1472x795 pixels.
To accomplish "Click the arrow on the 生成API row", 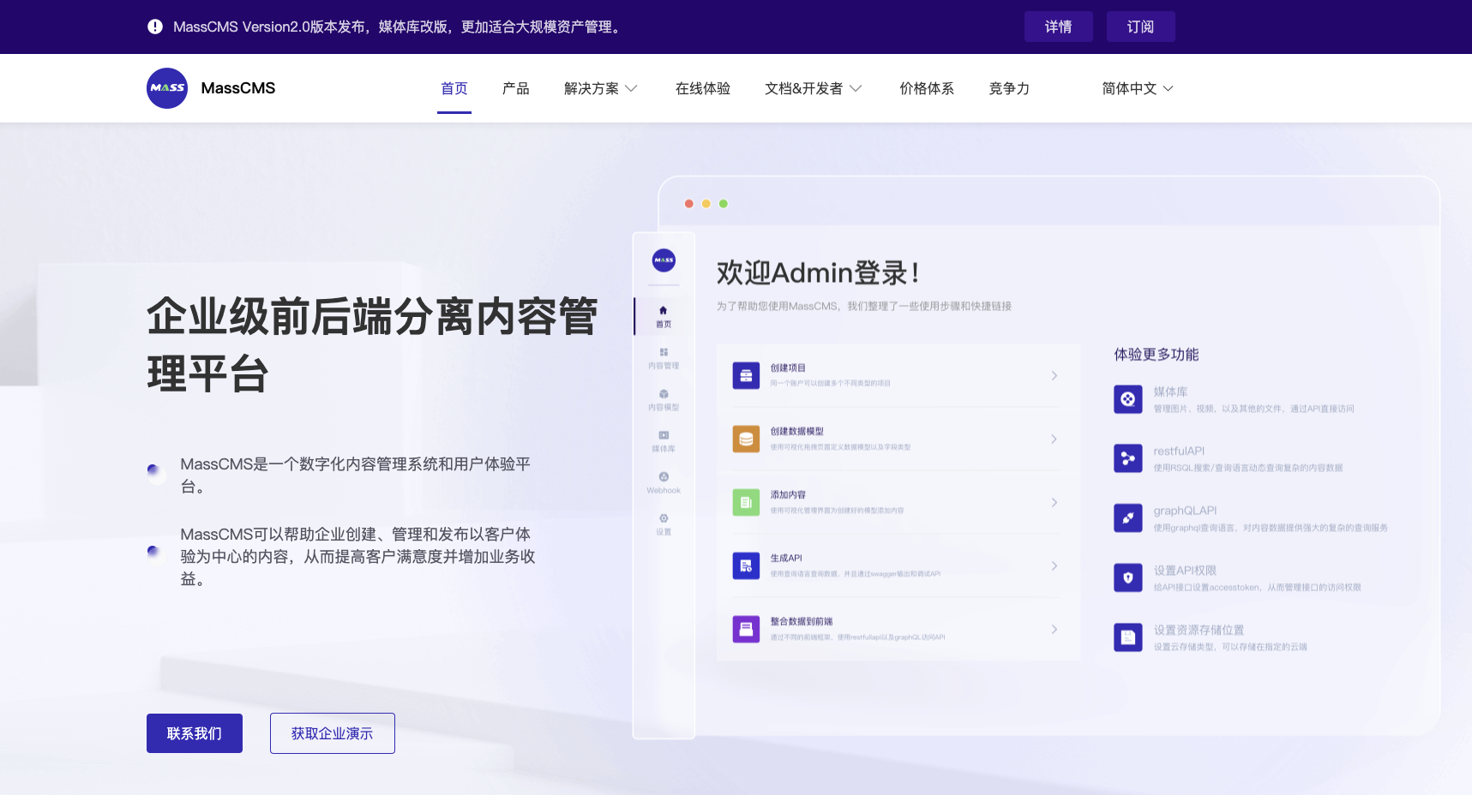I will (1054, 565).
